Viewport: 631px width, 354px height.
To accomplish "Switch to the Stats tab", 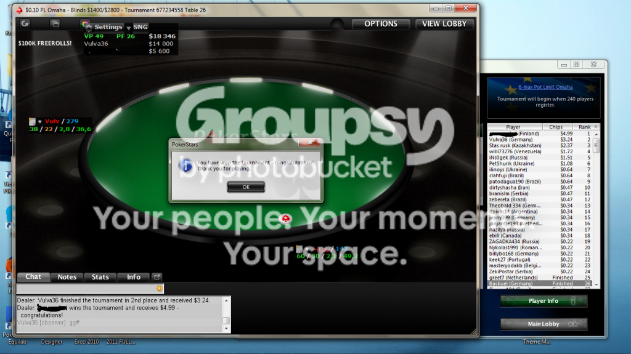I will coord(100,277).
